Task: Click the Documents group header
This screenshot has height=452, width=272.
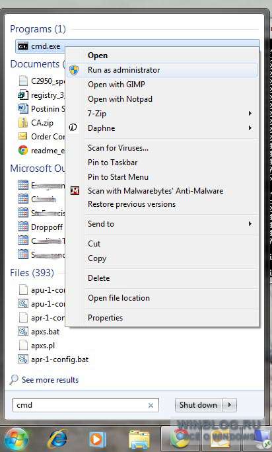Action: [37, 64]
